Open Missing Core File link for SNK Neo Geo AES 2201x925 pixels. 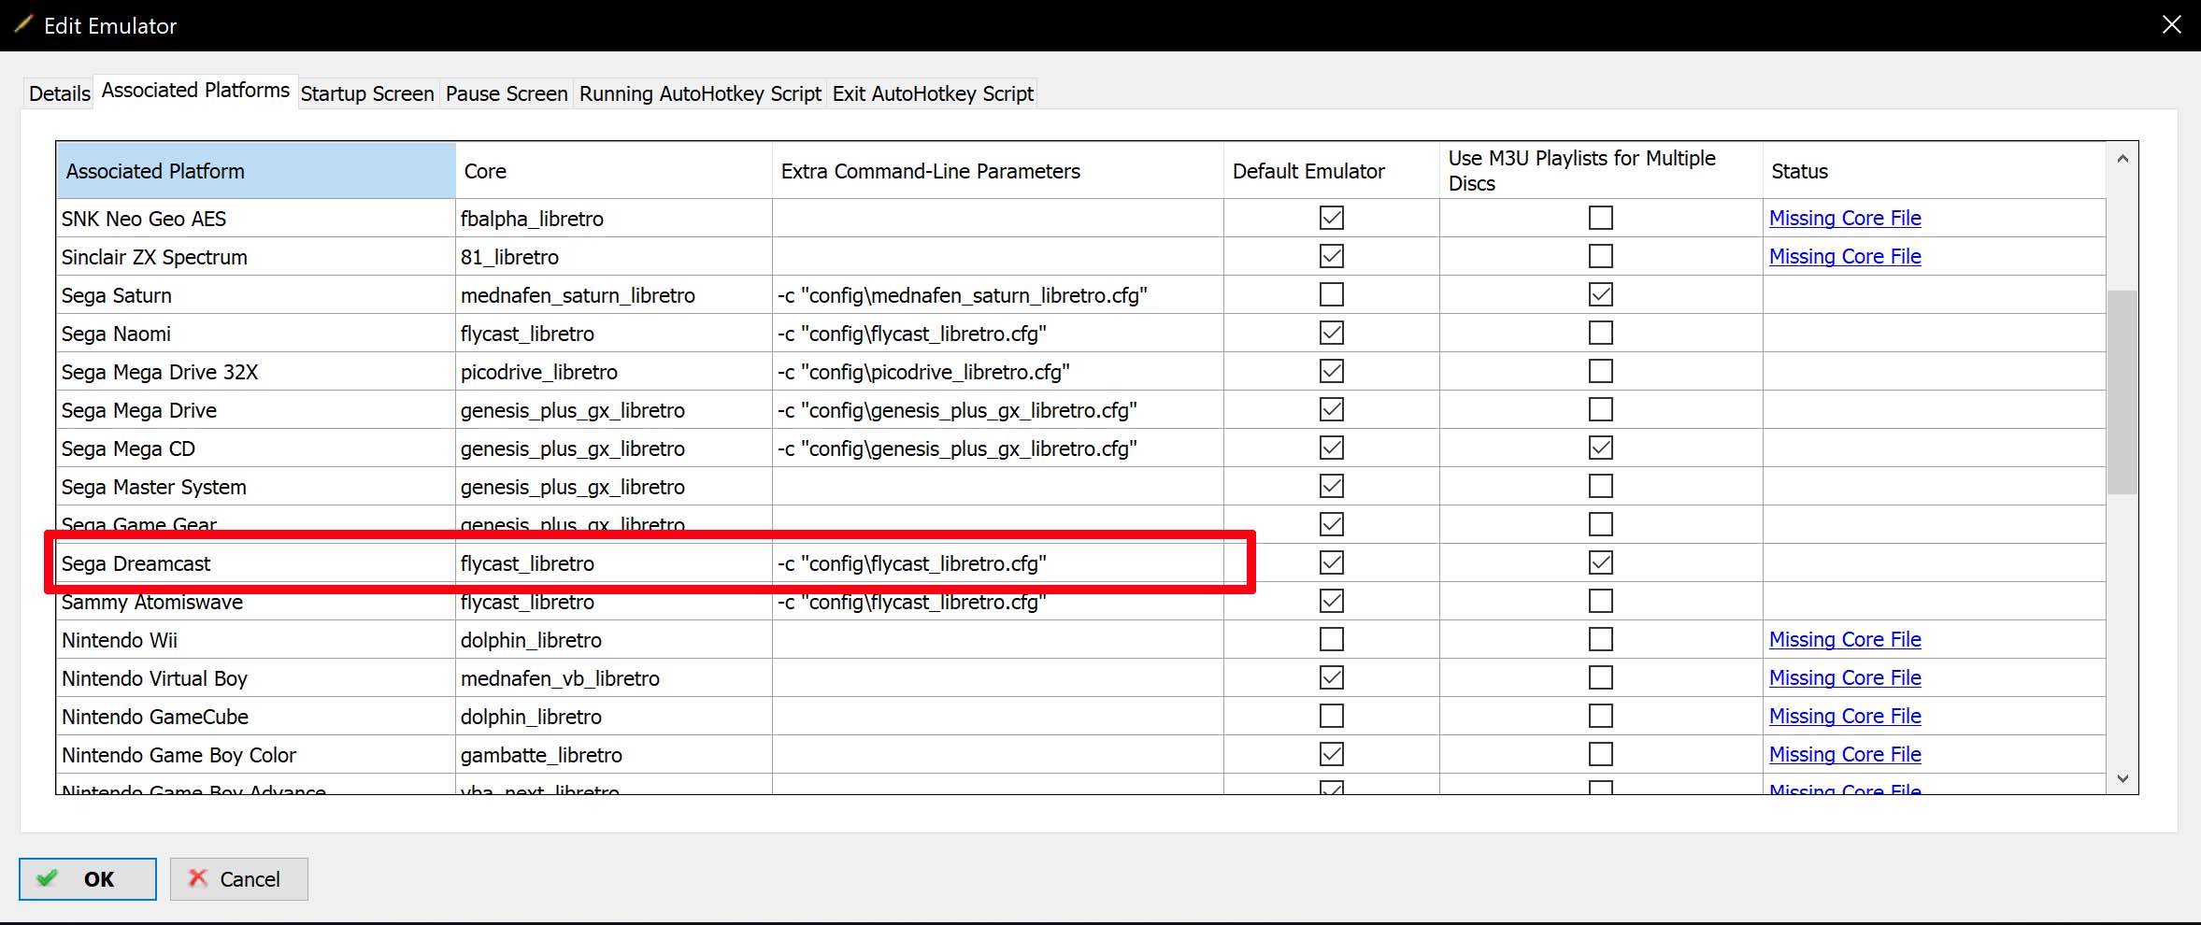point(1845,218)
